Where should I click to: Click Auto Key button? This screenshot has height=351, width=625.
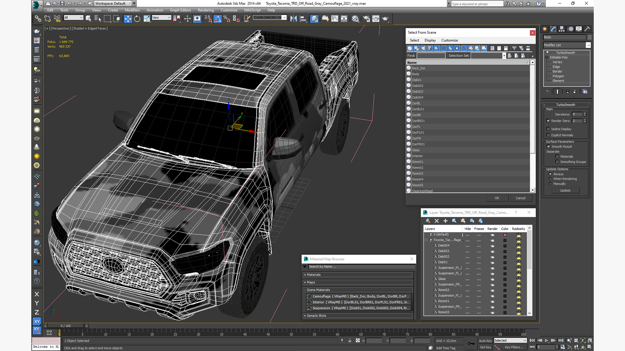485,341
